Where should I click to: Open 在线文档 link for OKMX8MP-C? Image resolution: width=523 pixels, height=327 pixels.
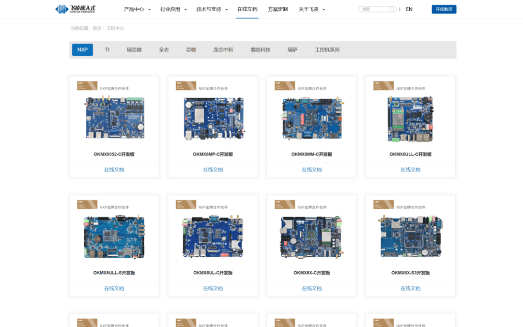[x=213, y=170]
